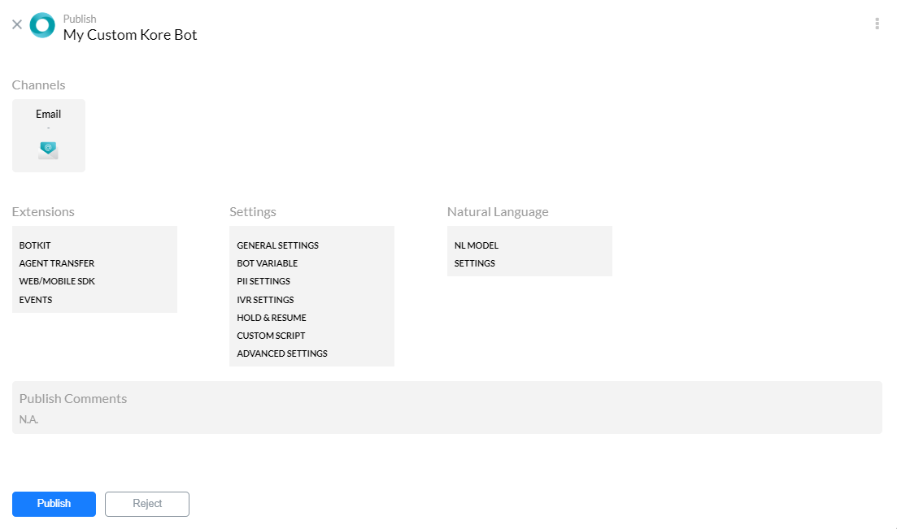Image resolution: width=897 pixels, height=529 pixels.
Task: Close the Publish panel with X
Action: point(17,24)
